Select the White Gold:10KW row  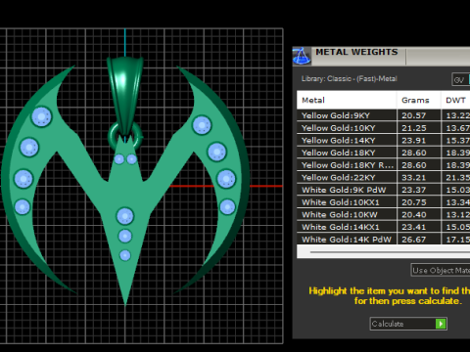(384, 214)
